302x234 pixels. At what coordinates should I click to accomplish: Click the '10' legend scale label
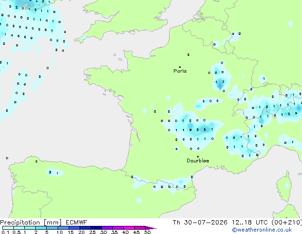(60, 232)
